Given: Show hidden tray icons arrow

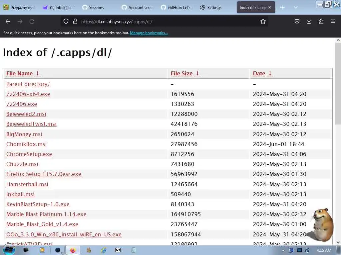Looking at the screenshot, I should click(283, 250).
